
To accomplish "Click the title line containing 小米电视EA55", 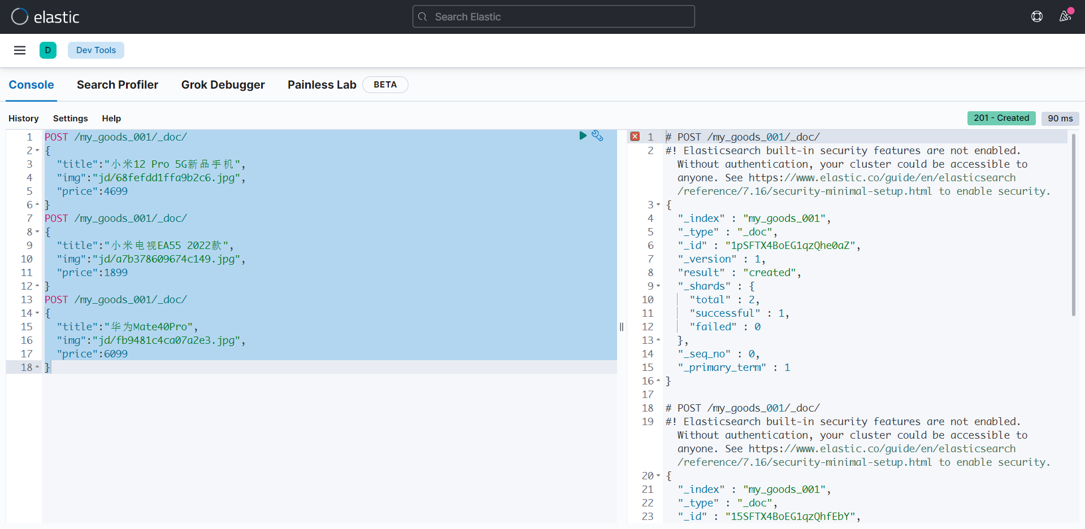I will [x=145, y=246].
